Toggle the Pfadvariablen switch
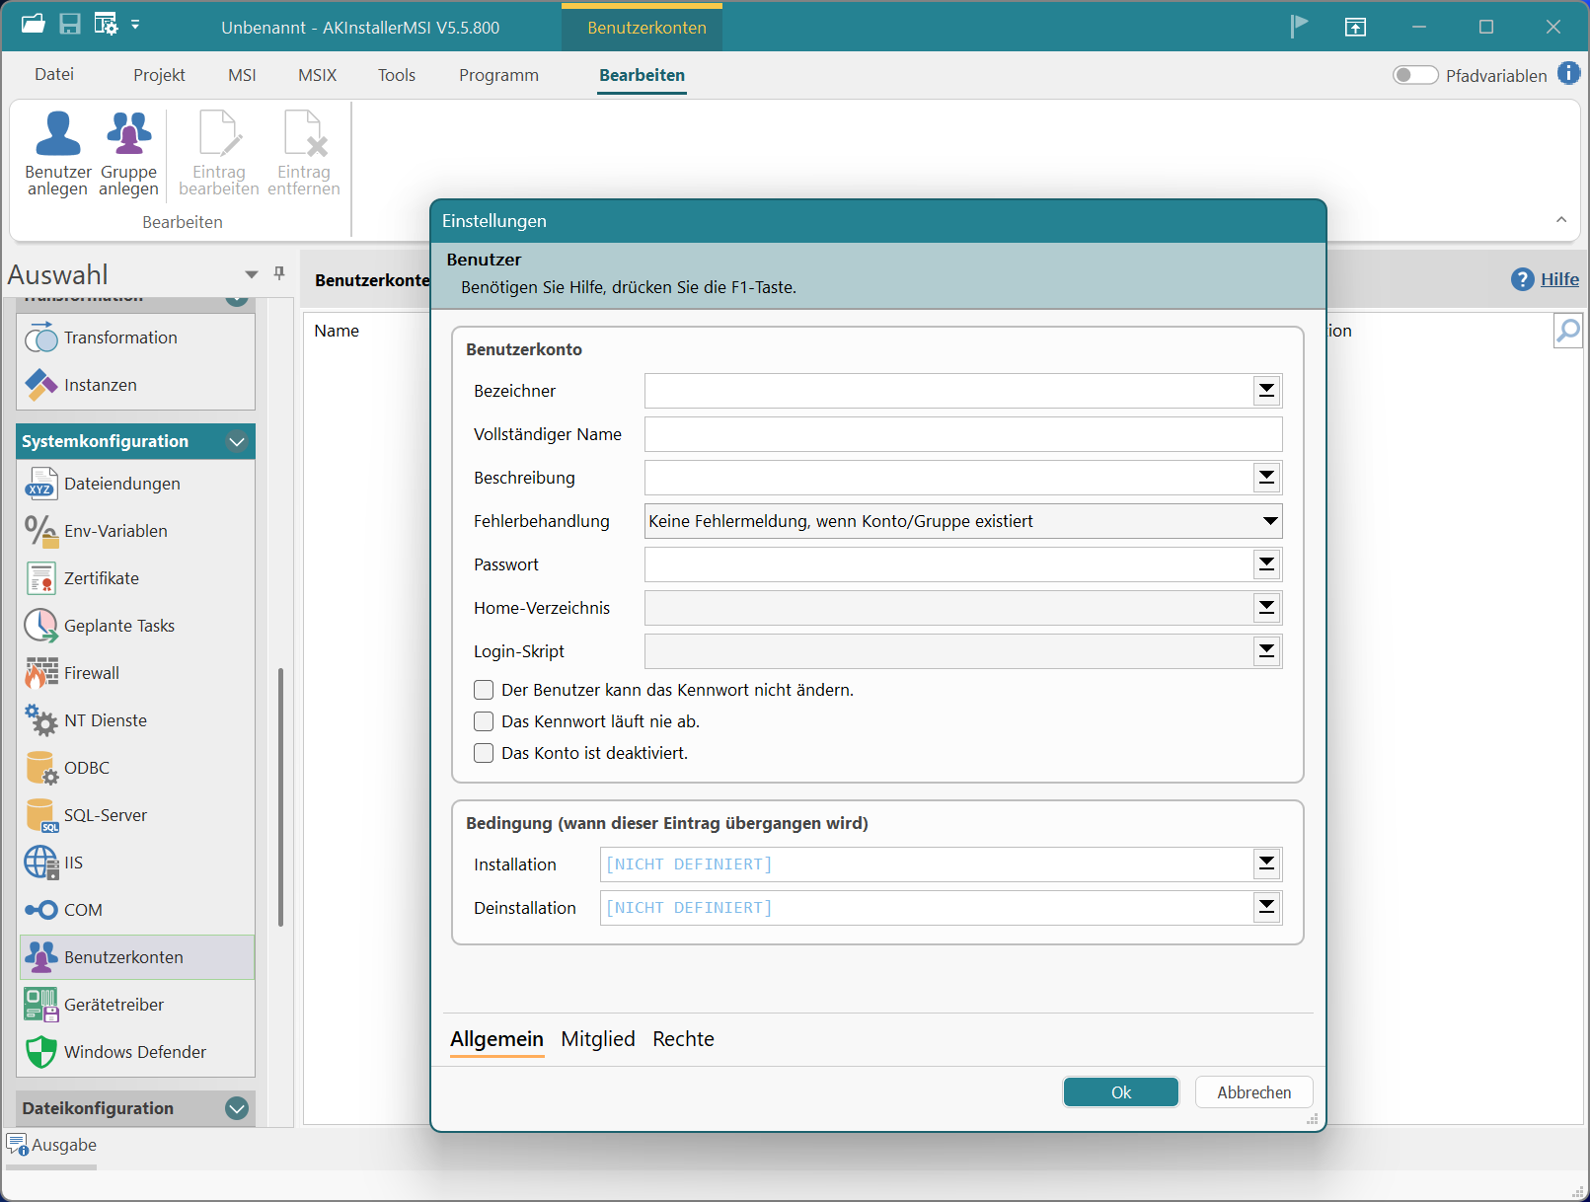Image resolution: width=1590 pixels, height=1202 pixels. [1414, 76]
